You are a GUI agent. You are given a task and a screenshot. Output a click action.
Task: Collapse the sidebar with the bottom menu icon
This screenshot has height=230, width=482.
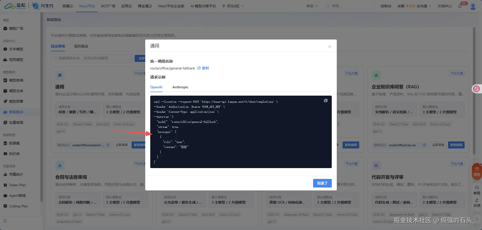(5, 221)
